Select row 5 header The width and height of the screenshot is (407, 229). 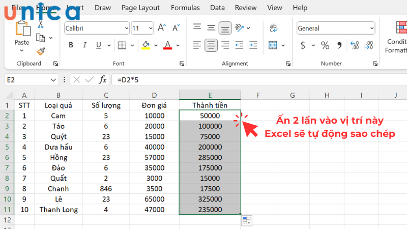(7, 147)
